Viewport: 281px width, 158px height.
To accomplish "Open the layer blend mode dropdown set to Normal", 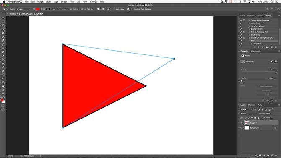I will [x=249, y=114].
